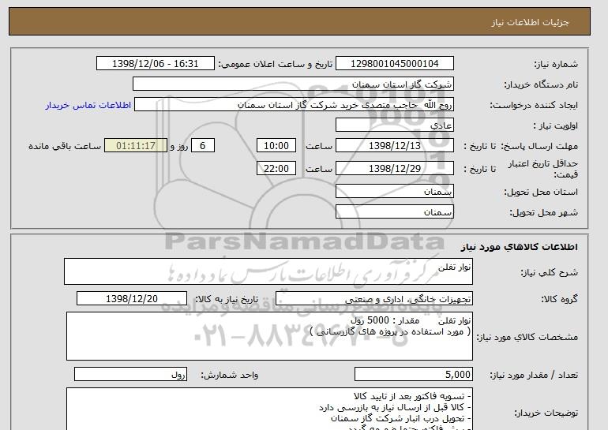This screenshot has width=608, height=430.
Task: Click the label مهلت ارسال پاسخ
Action: coord(540,146)
